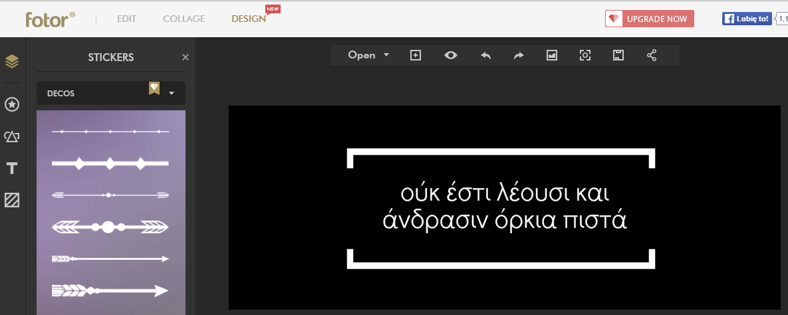This screenshot has width=788, height=315.
Task: Open the layers panel icon in sidebar
Action: point(12,61)
